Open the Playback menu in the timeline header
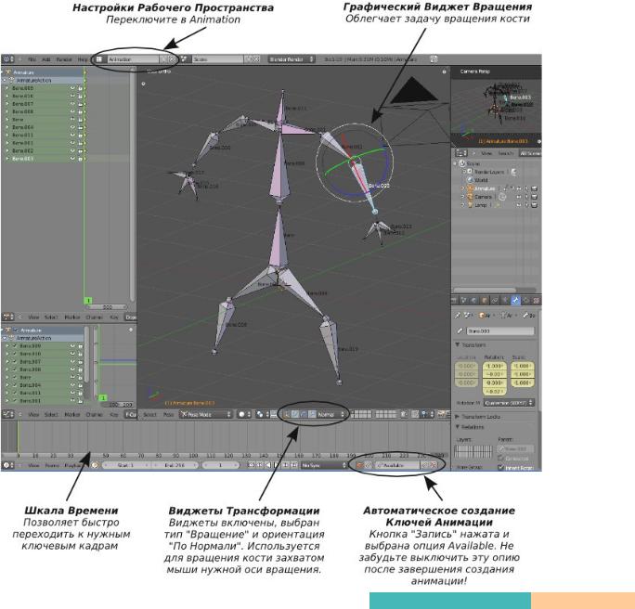 point(73,465)
